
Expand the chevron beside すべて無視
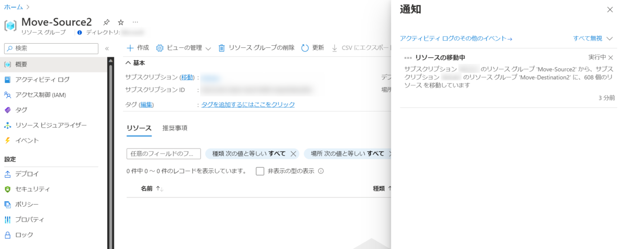coord(610,39)
